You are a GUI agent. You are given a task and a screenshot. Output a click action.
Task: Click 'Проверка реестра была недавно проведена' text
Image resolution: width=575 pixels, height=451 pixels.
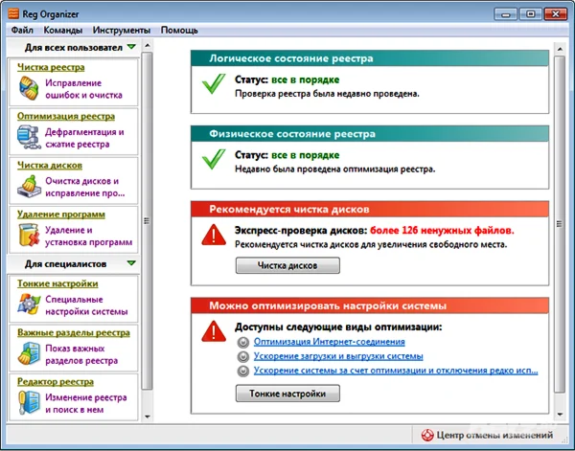(327, 94)
